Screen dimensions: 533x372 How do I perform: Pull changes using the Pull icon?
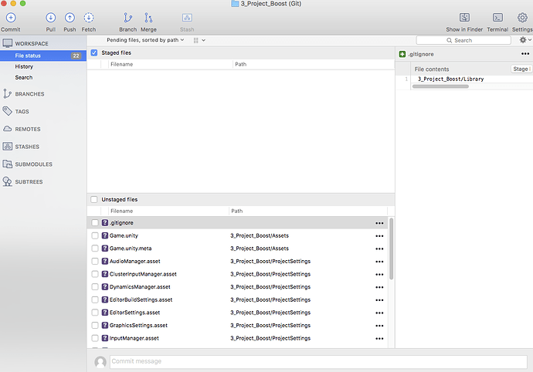click(51, 18)
